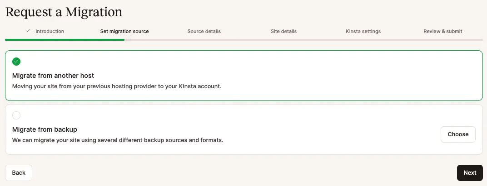Switch to the Site details step
Viewport: 487px width, 186px height.
283,31
